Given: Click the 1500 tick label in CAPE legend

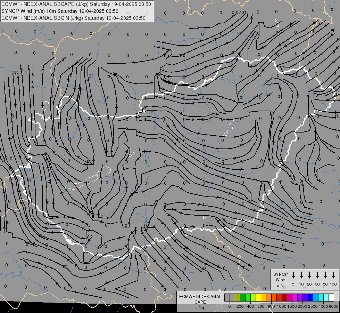Looking at the screenshot, I should 292,306.
